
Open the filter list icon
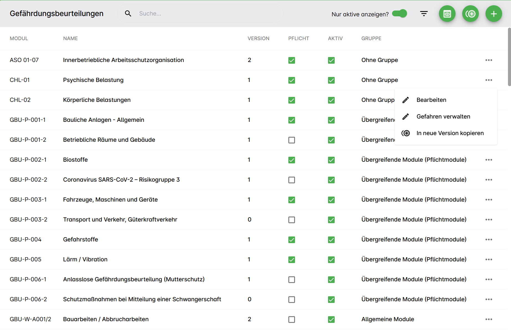point(424,14)
